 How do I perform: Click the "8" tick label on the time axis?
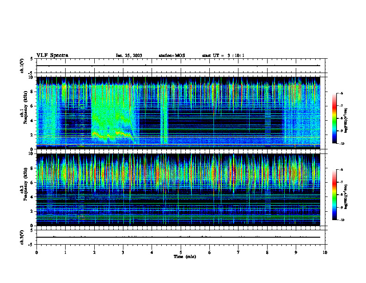tap(267, 252)
